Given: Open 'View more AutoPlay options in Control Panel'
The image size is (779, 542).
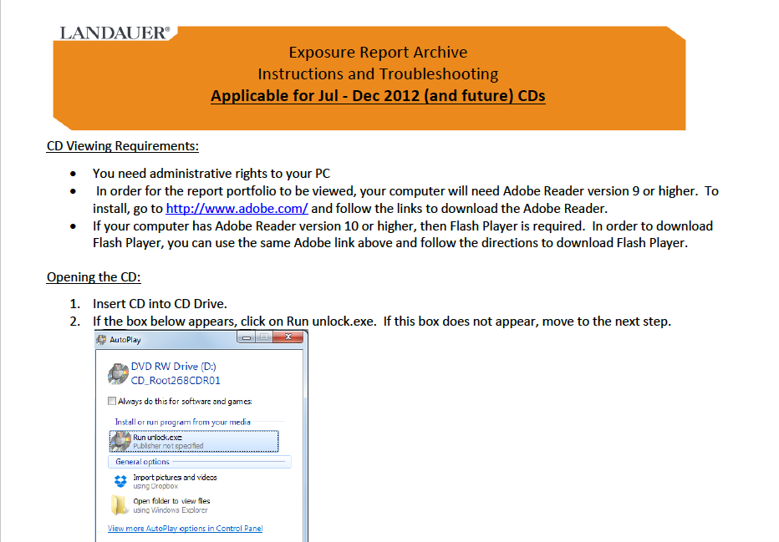Looking at the screenshot, I should [185, 529].
